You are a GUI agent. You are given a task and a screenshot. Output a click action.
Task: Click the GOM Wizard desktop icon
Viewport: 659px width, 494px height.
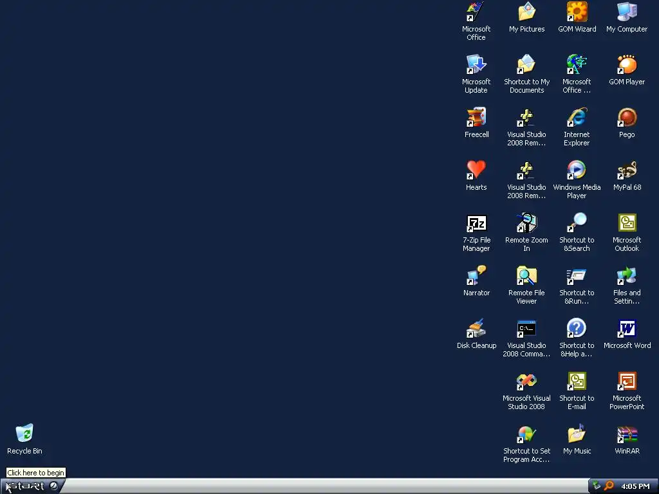click(577, 12)
